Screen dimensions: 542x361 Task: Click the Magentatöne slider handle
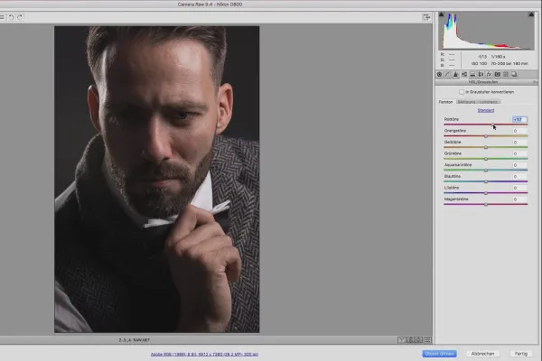click(x=486, y=205)
